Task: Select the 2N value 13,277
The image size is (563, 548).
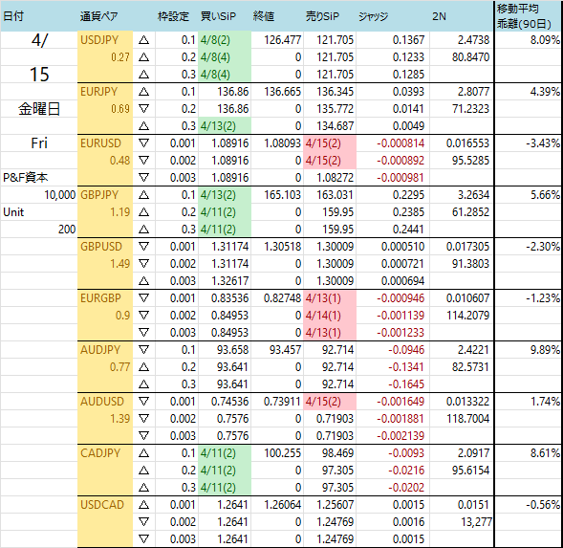Action: (462, 522)
